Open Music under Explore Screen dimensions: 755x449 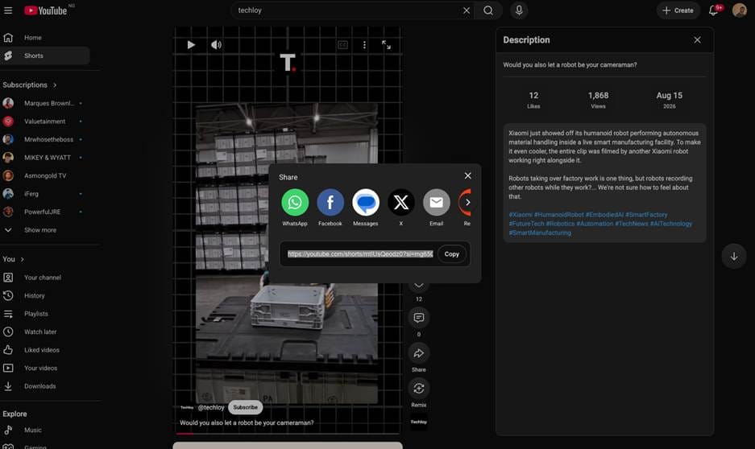[x=45, y=430]
